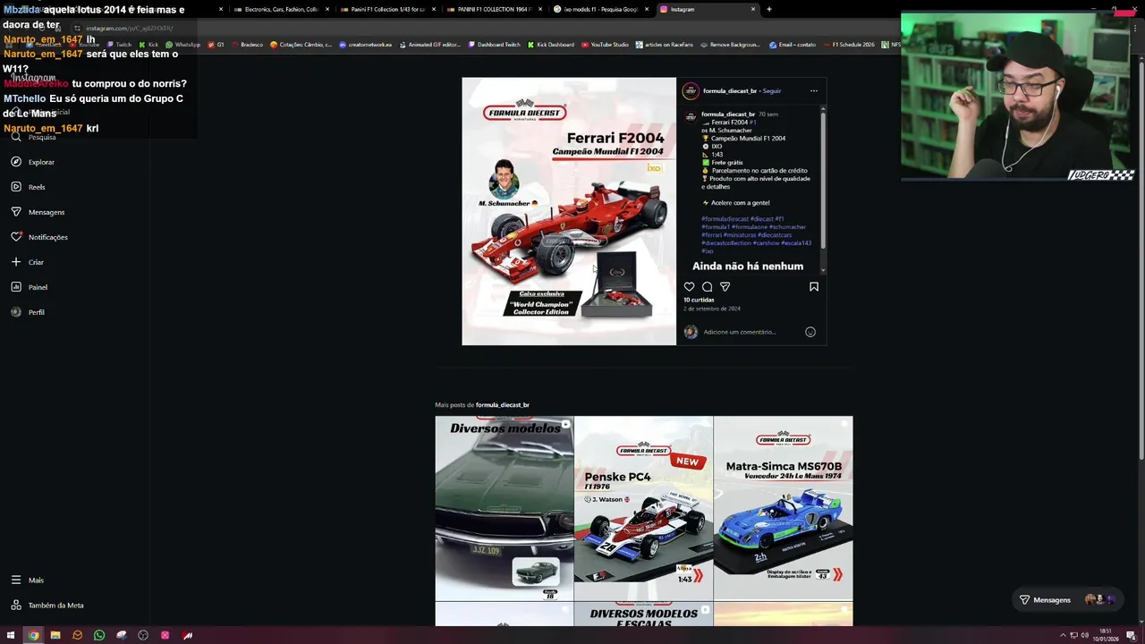The width and height of the screenshot is (1145, 644).
Task: Click formula_diecast_br link under Mais posts
Action: [503, 405]
